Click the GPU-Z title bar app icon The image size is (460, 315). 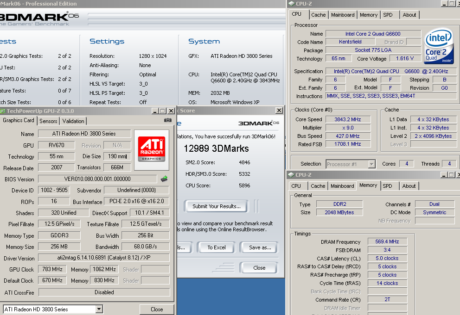click(x=3, y=111)
